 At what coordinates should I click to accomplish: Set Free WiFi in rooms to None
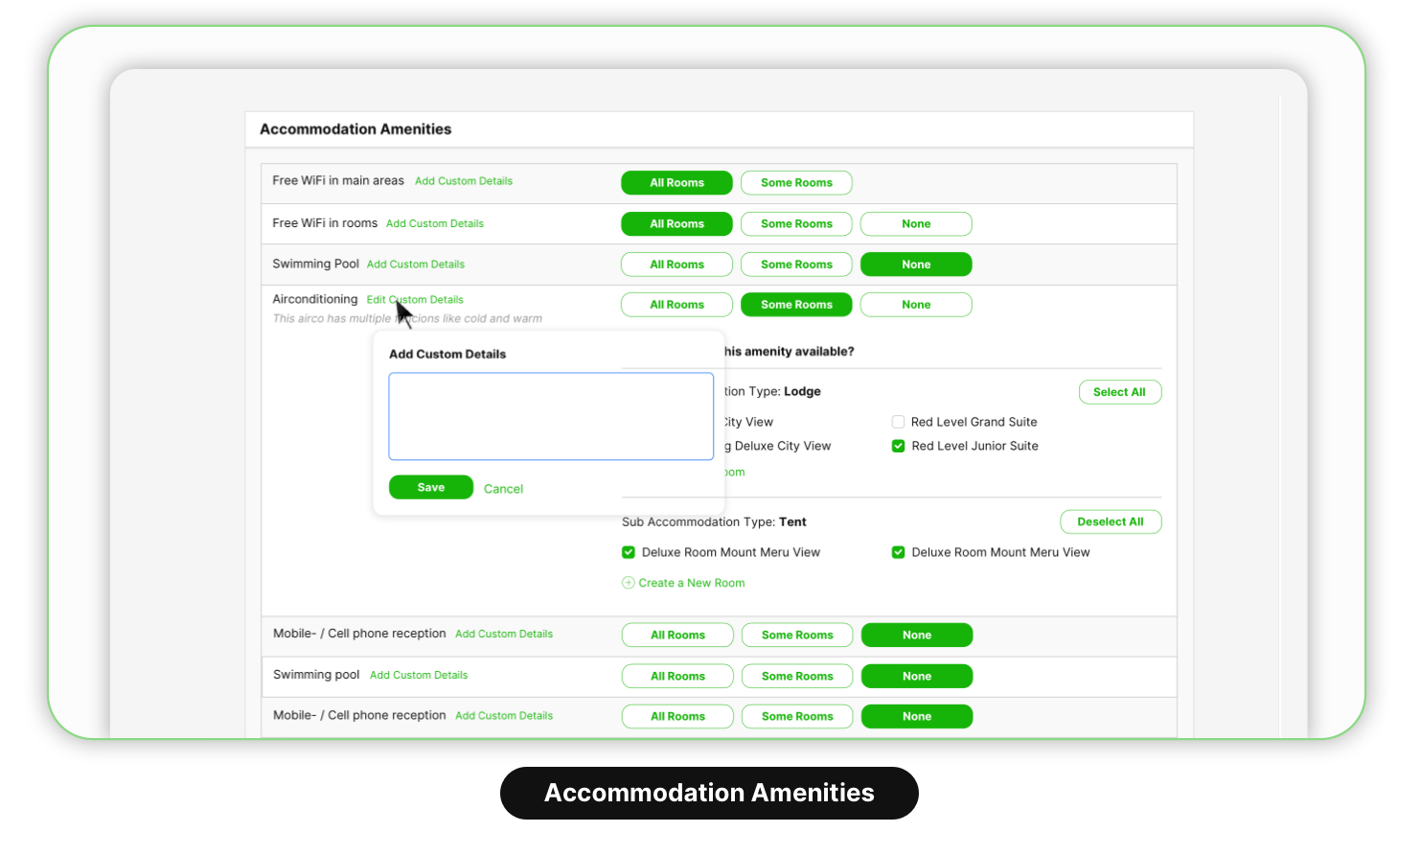pos(916,224)
